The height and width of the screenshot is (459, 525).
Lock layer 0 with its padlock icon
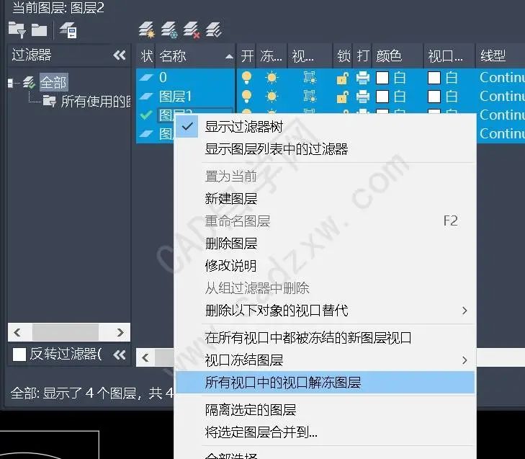[x=343, y=78]
